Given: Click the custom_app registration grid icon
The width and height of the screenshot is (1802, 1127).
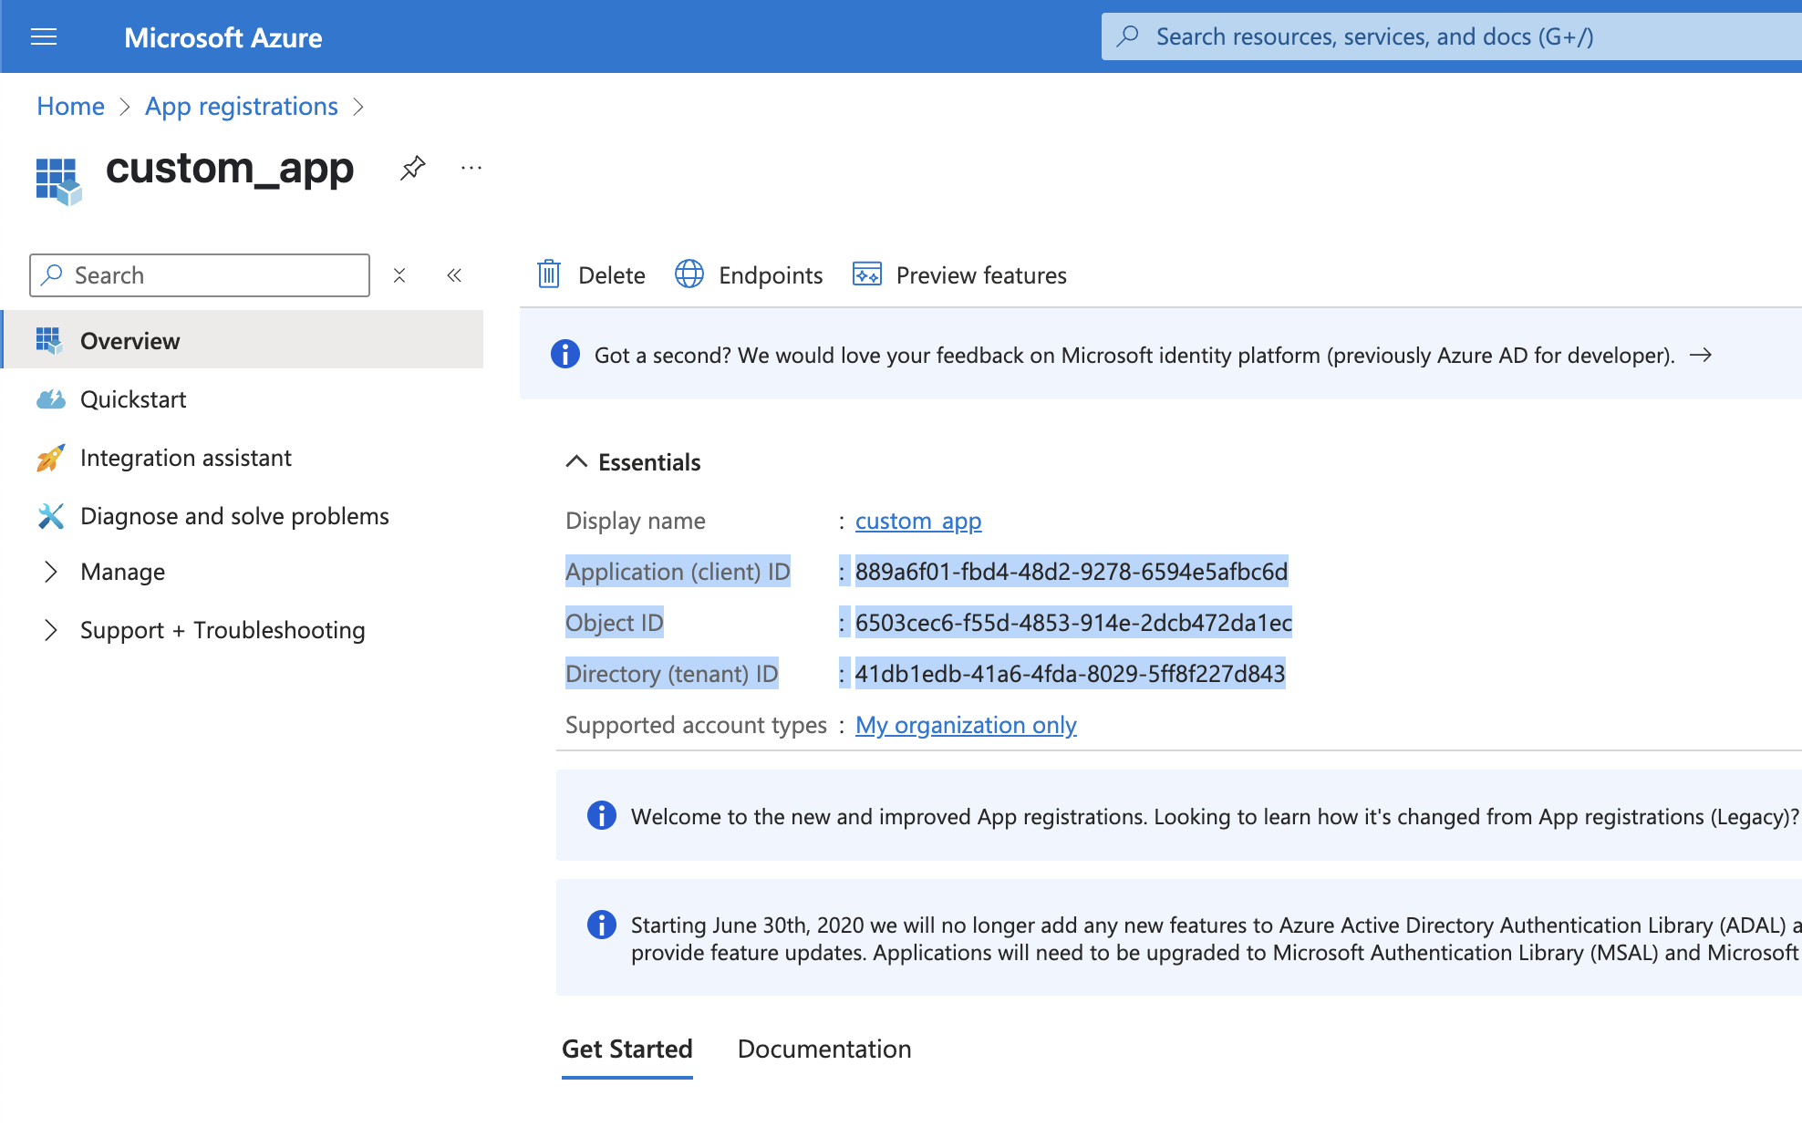Looking at the screenshot, I should (58, 181).
